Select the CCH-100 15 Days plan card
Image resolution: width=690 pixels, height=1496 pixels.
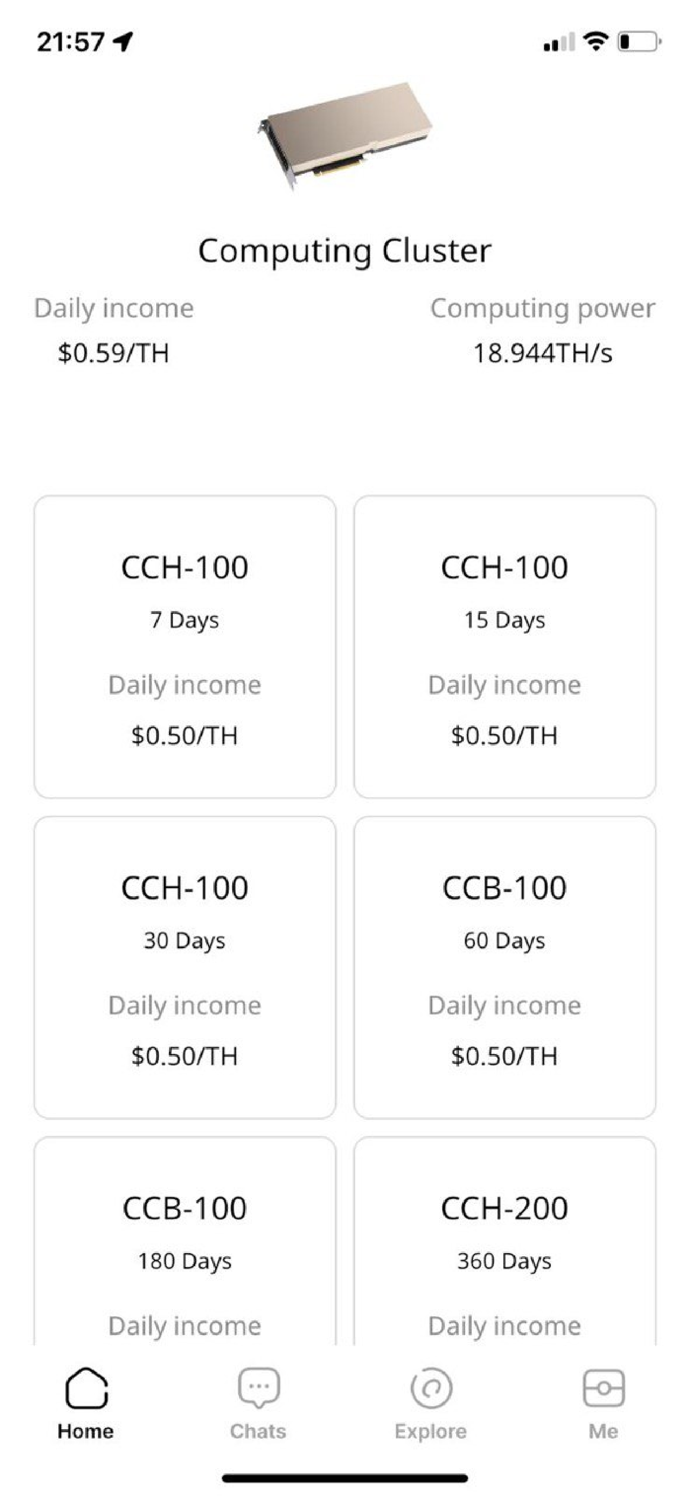[x=505, y=646]
